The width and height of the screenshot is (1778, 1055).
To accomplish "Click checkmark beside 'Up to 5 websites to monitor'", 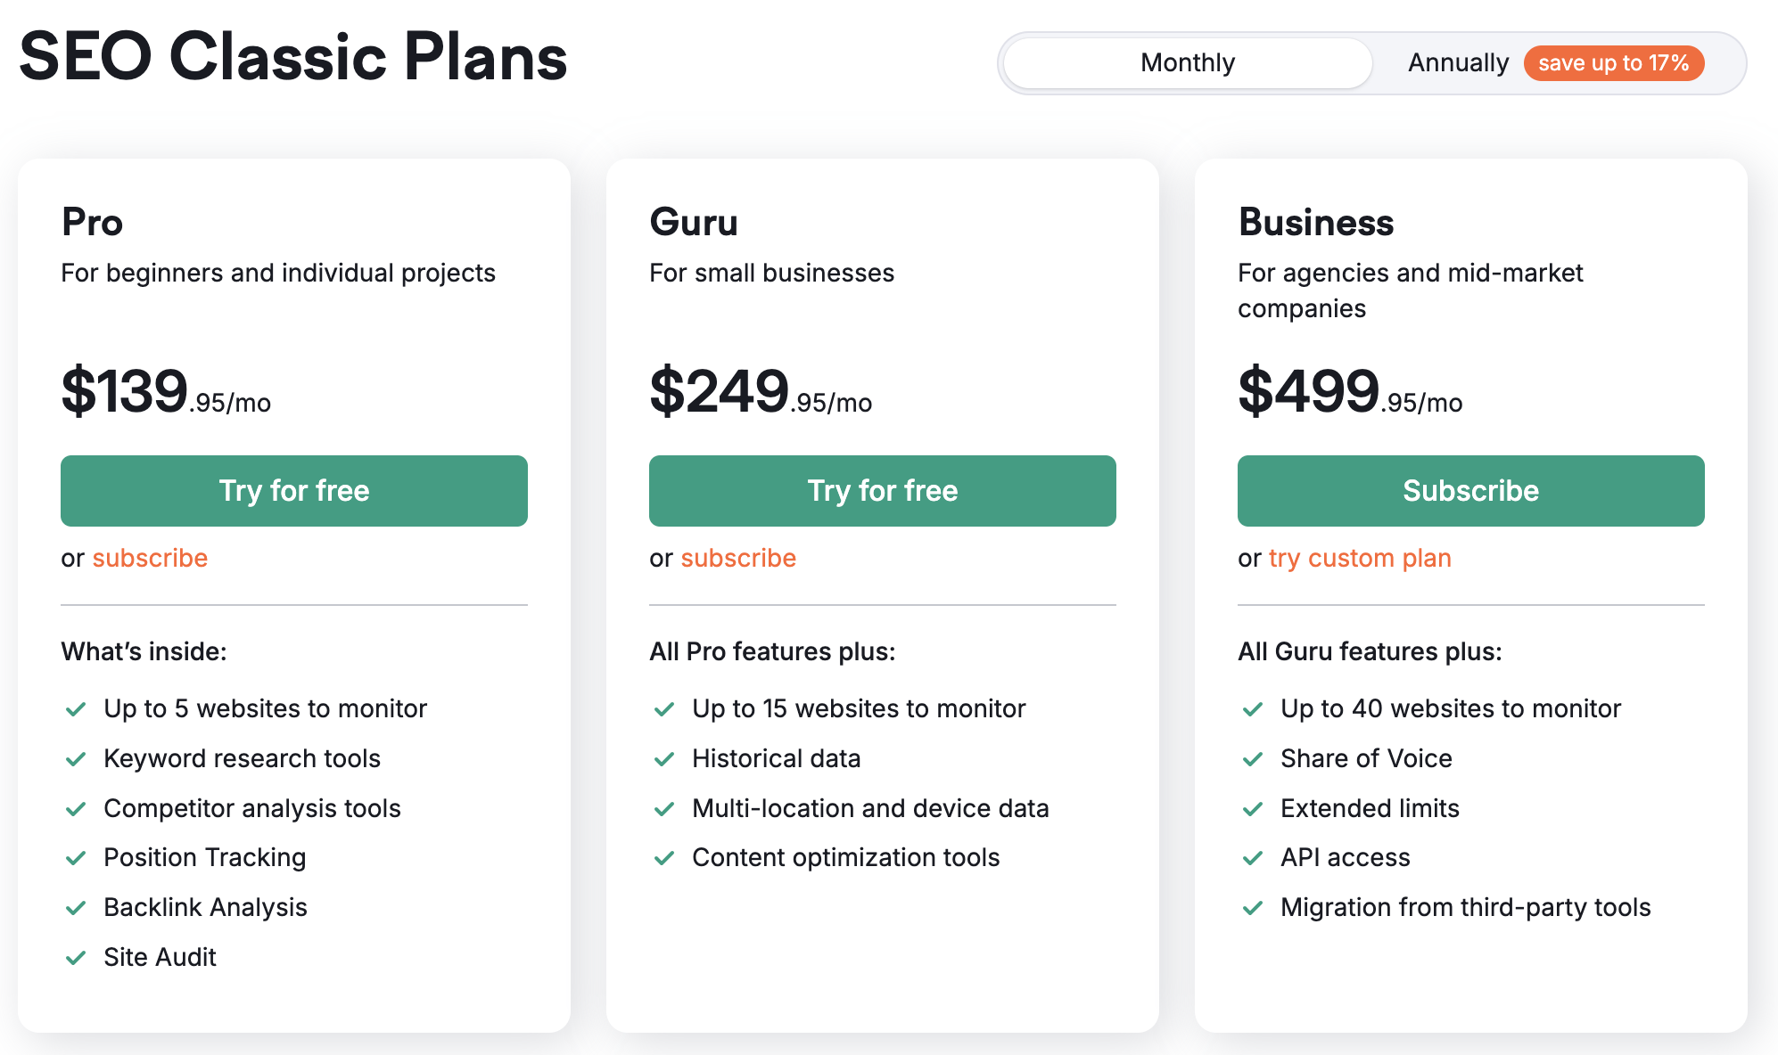I will click(76, 709).
